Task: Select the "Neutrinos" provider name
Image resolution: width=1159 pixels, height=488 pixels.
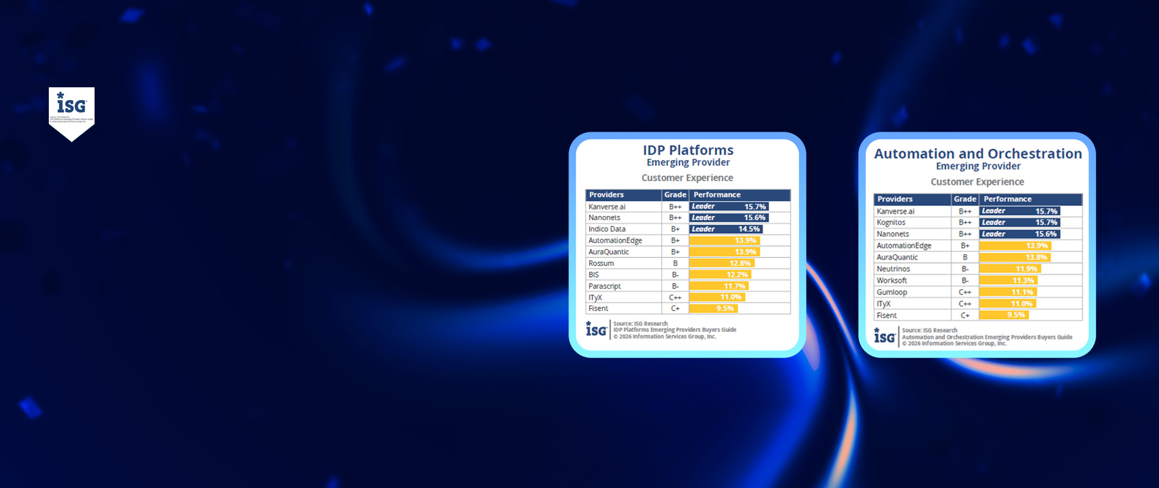Action: 893,269
